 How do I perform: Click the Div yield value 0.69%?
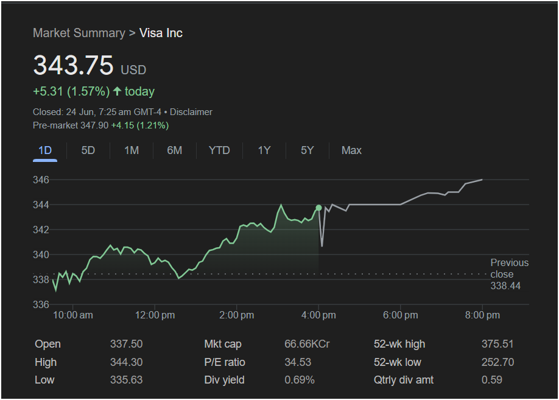[x=300, y=380]
